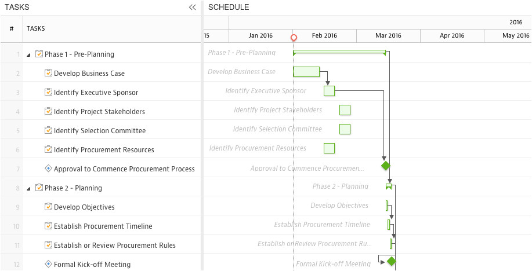Collapse the Tasks panel with double chevron
The image size is (532, 271).
[193, 8]
